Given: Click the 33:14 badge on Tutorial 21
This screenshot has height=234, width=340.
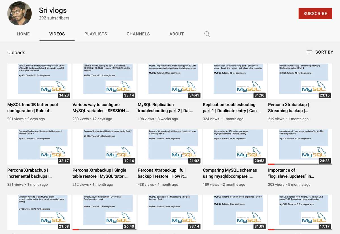Looking at the screenshot, I should pos(129,95).
